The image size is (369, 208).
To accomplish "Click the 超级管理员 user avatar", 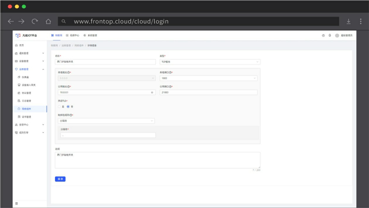I will (x=337, y=35).
